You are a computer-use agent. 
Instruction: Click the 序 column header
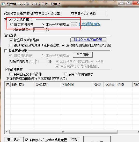pyautogui.click(x=8, y=85)
